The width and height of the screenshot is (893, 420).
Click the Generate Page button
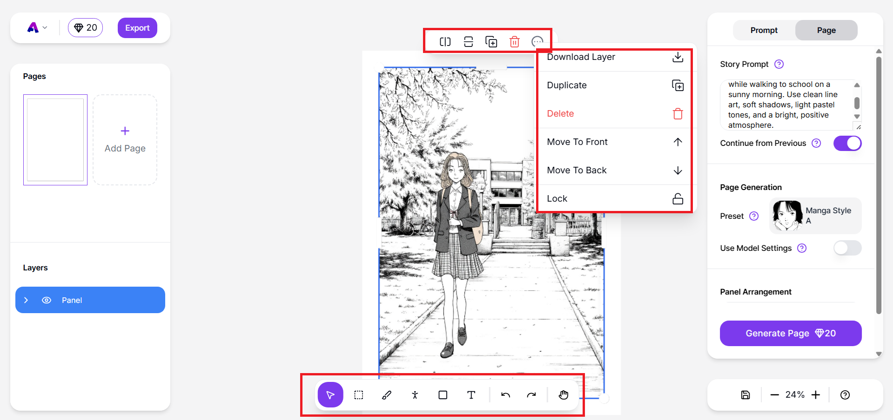pos(790,333)
